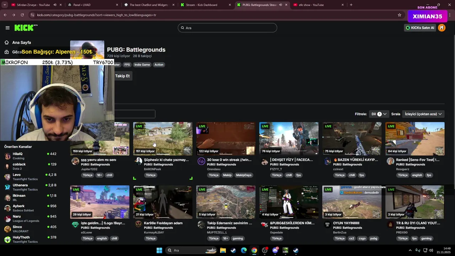Screen dimensions: 455x256
Task: Open the BerlinZua stream thumbnail with 3 viewers
Action: coord(352,202)
